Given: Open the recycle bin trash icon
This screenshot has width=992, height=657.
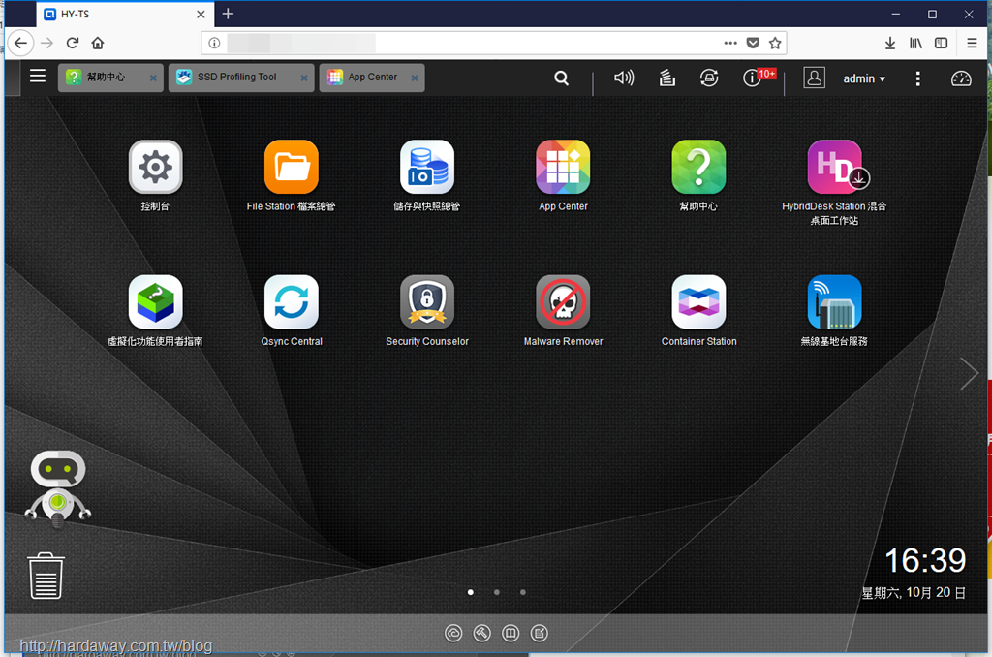Looking at the screenshot, I should point(46,576).
